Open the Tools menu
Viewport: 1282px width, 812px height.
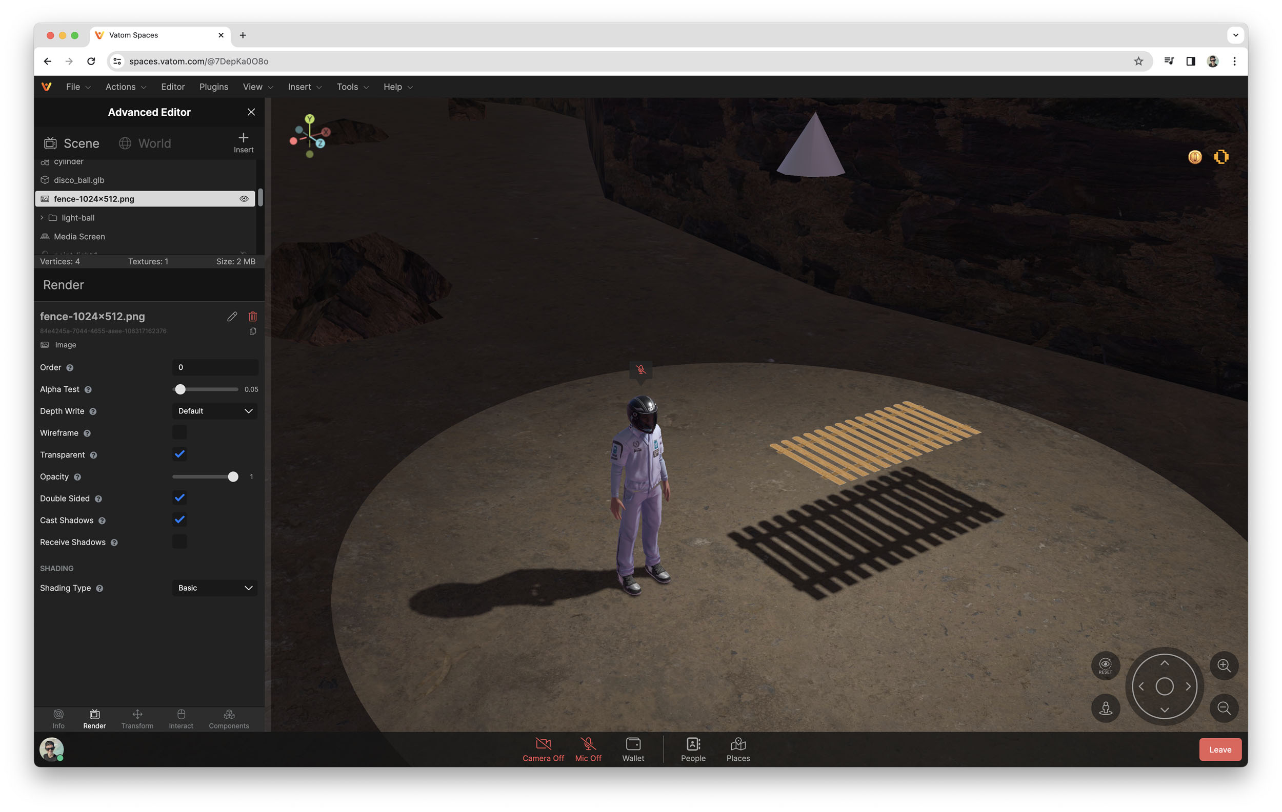[x=352, y=87]
